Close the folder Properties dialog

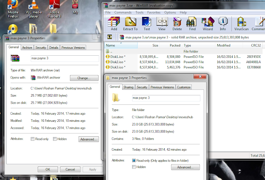click(x=200, y=77)
